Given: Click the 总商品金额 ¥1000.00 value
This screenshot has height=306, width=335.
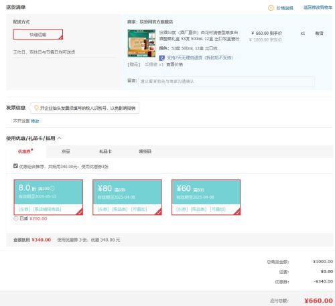Looking at the screenshot, I should tap(323, 261).
